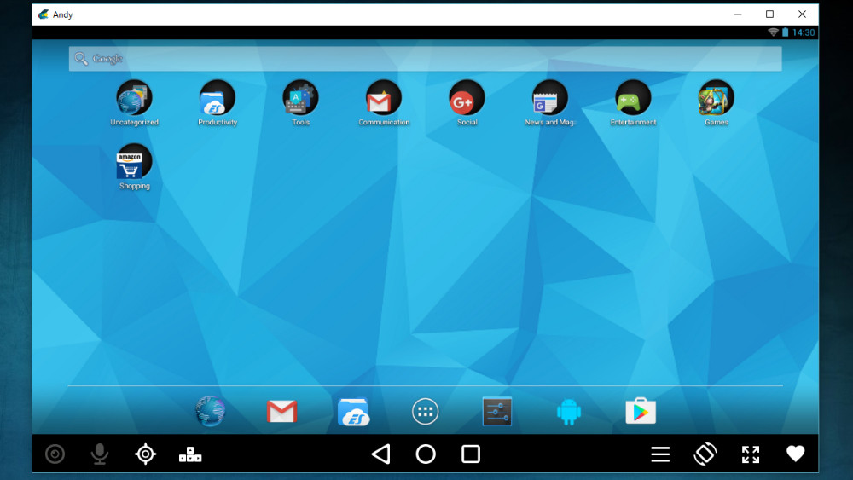Viewport: 853px width, 480px height.
Task: Click the Google search bar
Action: [426, 59]
